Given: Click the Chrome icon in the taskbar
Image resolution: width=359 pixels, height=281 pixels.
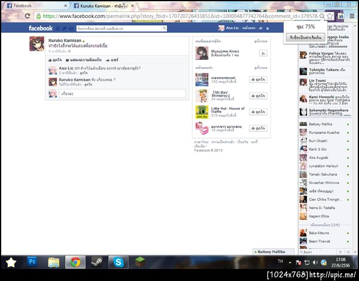Looking at the screenshot, I should point(75,262).
